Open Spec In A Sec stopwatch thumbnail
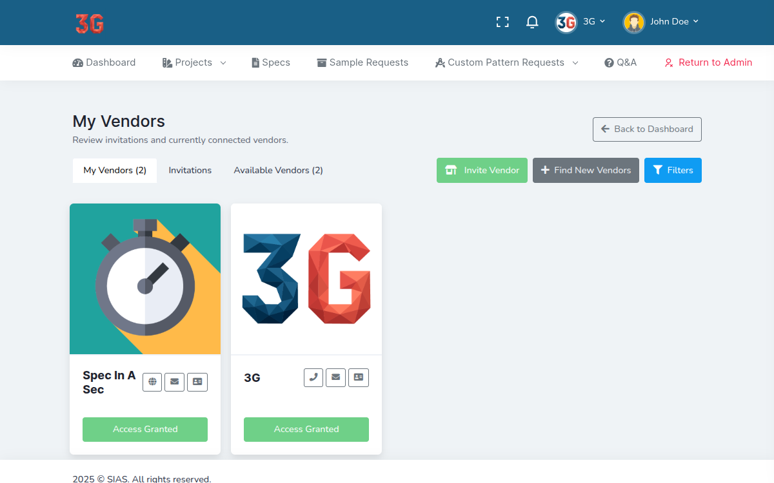 point(145,279)
